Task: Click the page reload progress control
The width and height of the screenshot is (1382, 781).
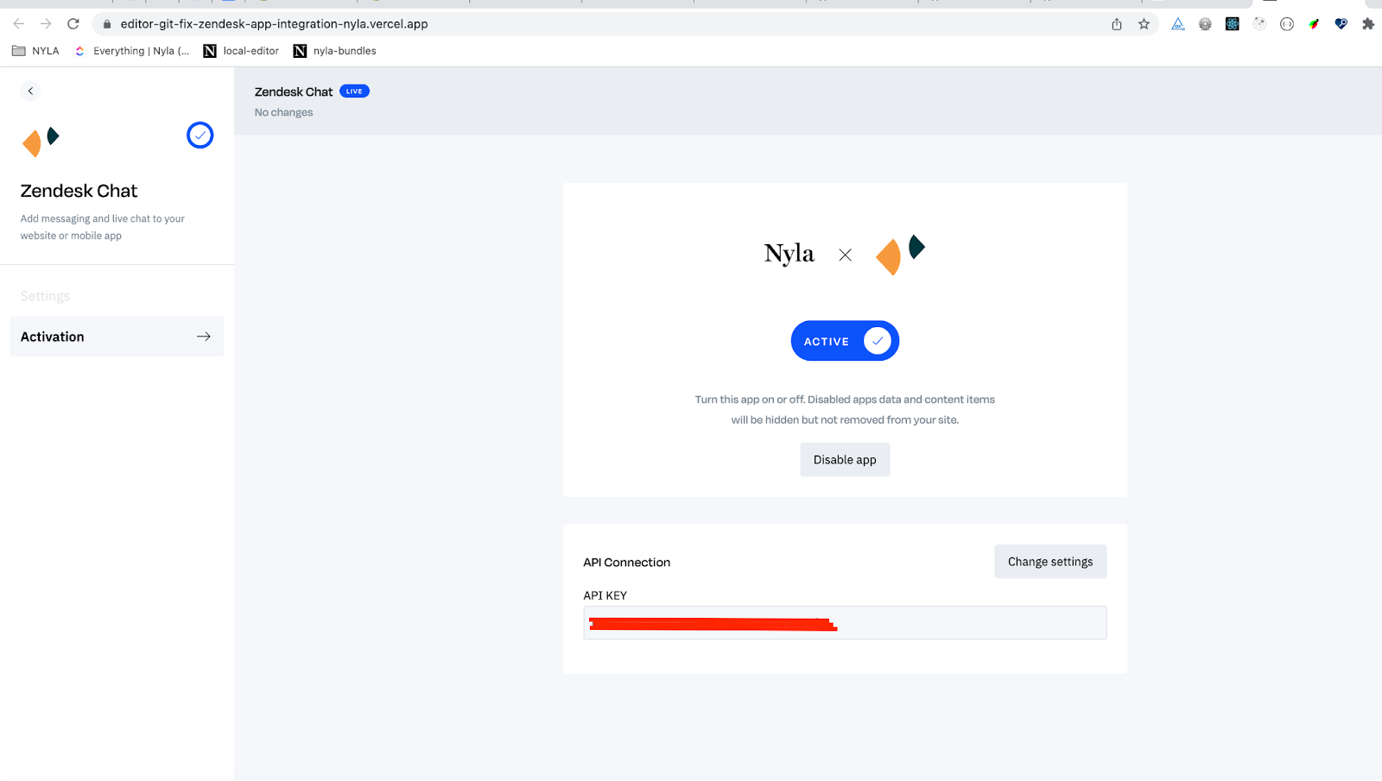Action: (73, 23)
